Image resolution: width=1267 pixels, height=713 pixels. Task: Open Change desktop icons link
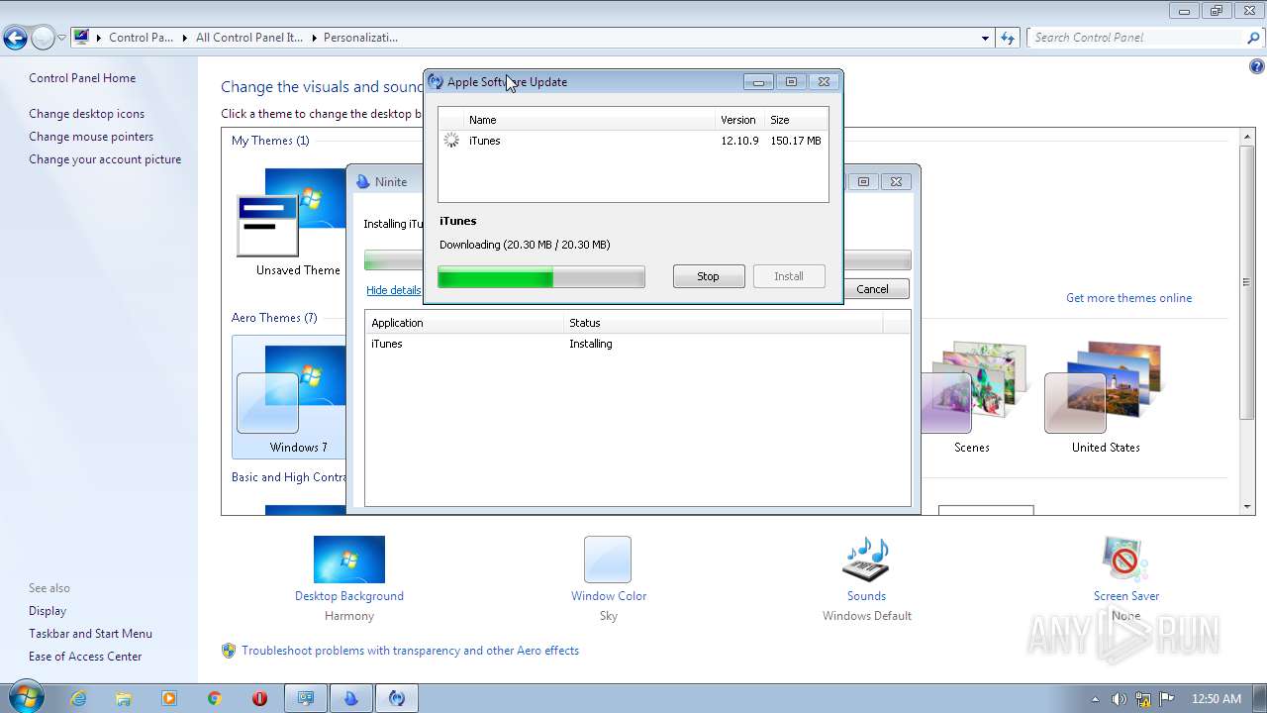pos(86,114)
